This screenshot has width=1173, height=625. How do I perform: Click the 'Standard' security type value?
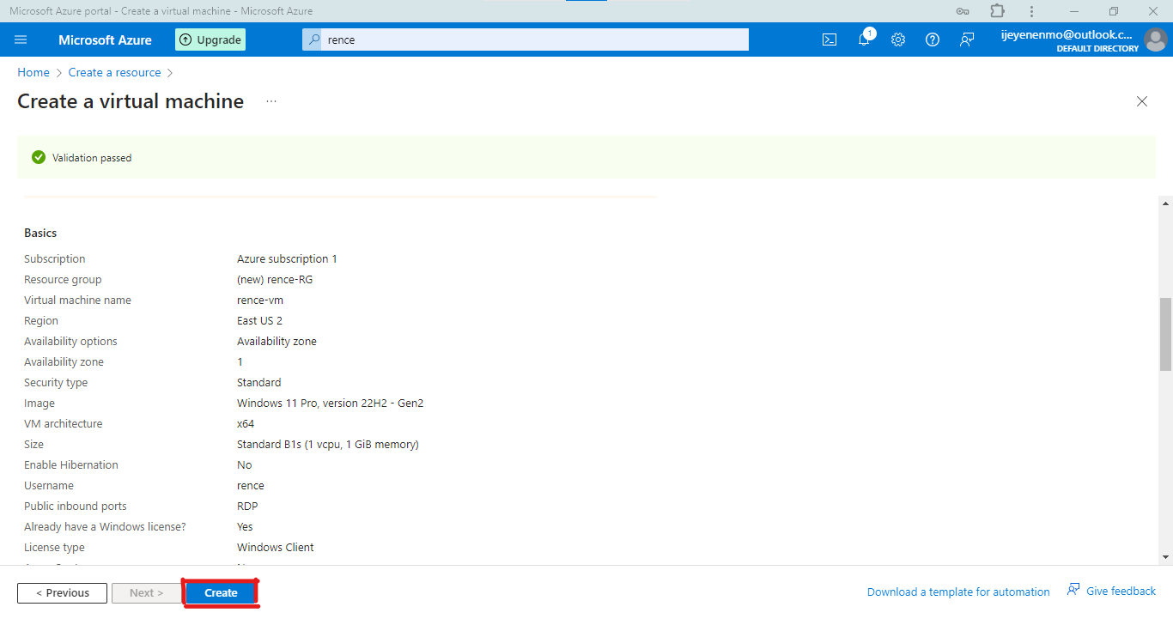(258, 383)
